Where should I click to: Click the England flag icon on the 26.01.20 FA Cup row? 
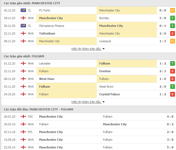(x=23, y=117)
